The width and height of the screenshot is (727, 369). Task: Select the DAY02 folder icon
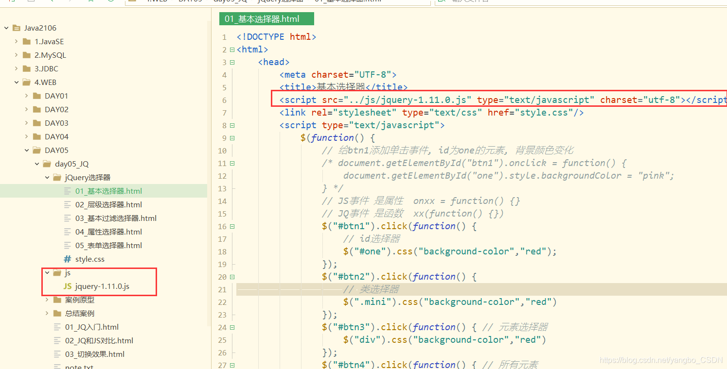pyautogui.click(x=37, y=110)
